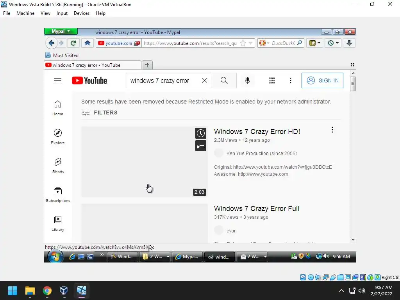This screenshot has height=300, width=400.
Task: Add Crazy Error HD video to queue
Action: point(201,146)
